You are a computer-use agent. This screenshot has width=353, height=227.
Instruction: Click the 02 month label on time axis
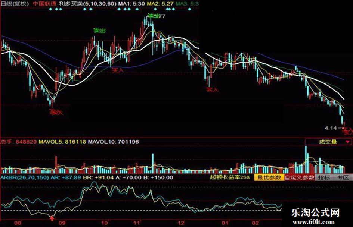(255, 223)
